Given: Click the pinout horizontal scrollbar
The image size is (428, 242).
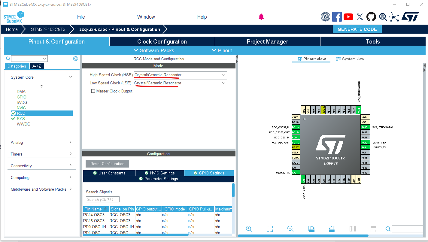Looking at the screenshot, I should click(x=303, y=236).
